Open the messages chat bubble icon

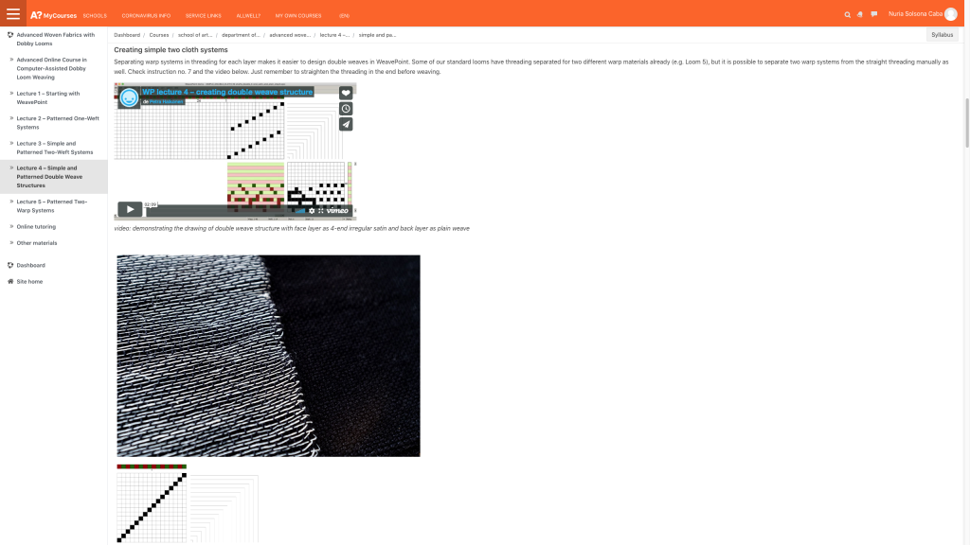pyautogui.click(x=873, y=14)
